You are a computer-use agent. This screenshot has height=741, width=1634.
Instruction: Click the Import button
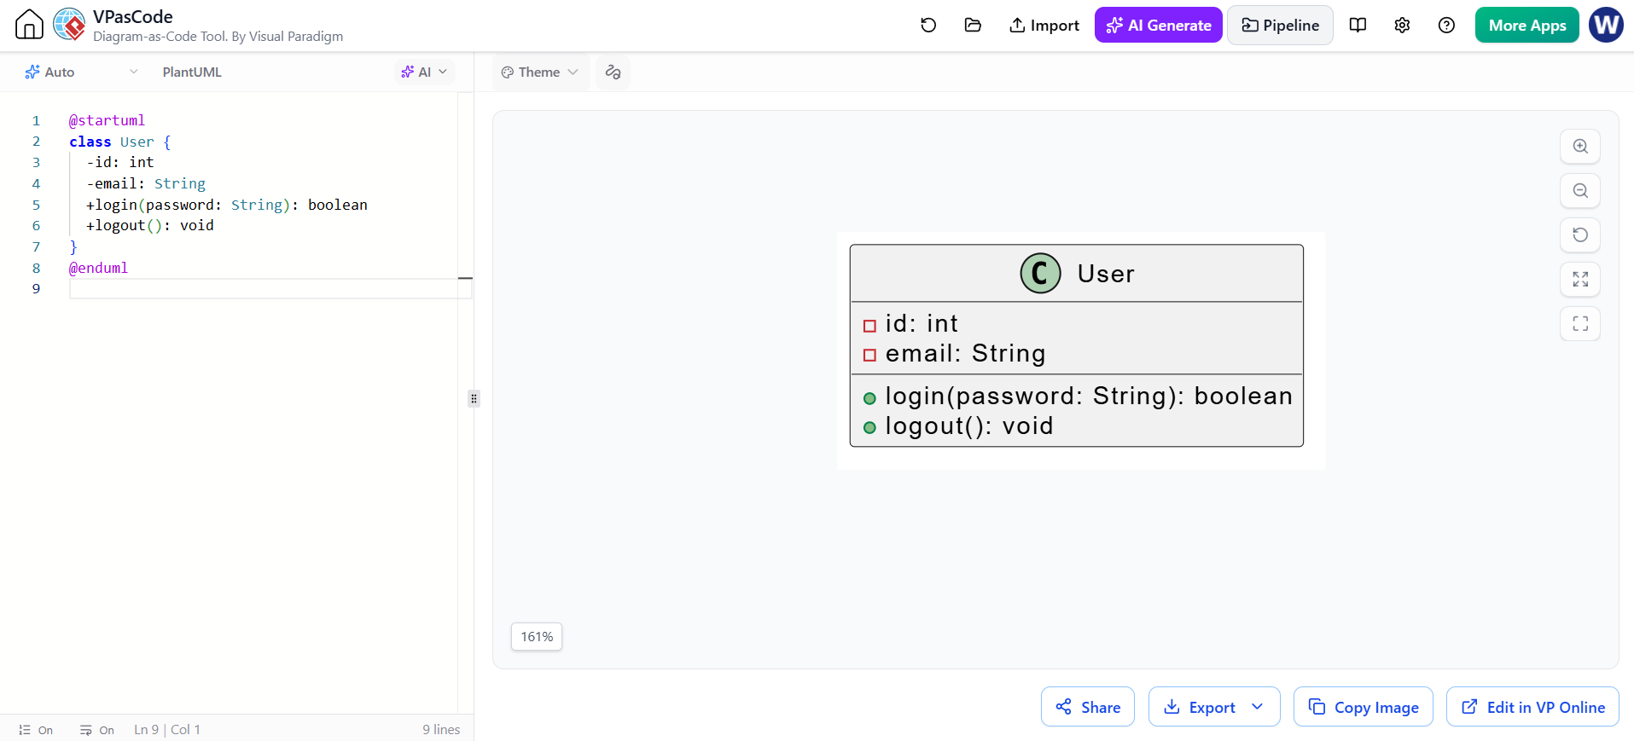point(1044,26)
